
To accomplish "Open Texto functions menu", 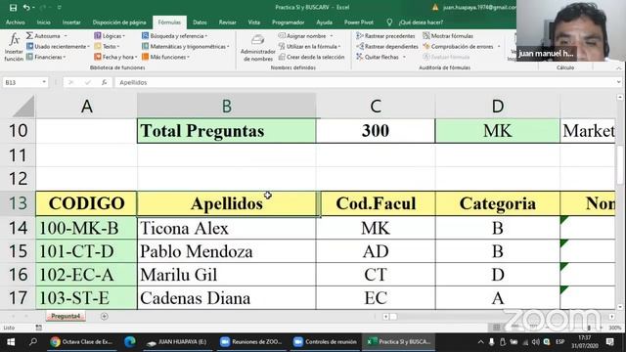I will coord(107,46).
